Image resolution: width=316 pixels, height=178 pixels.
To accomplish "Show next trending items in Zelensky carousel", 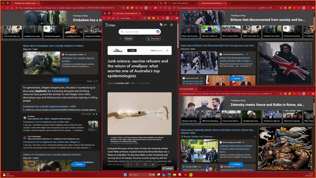I will (308, 116).
